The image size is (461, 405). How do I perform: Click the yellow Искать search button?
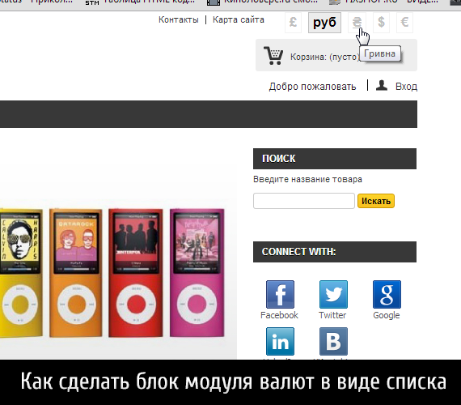(x=376, y=201)
